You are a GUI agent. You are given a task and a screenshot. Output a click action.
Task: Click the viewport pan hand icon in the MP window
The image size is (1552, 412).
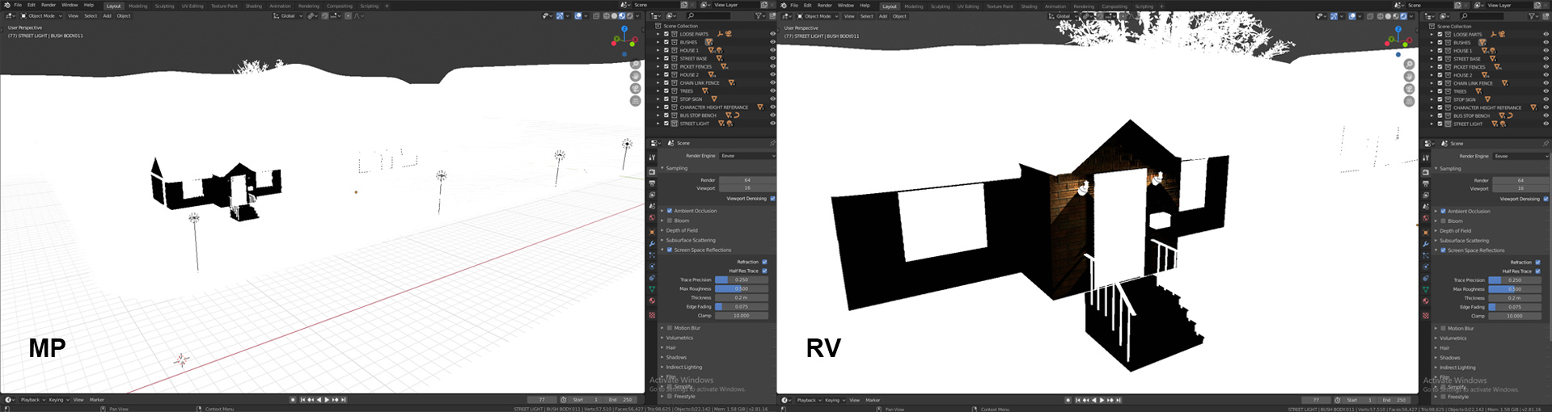[636, 76]
